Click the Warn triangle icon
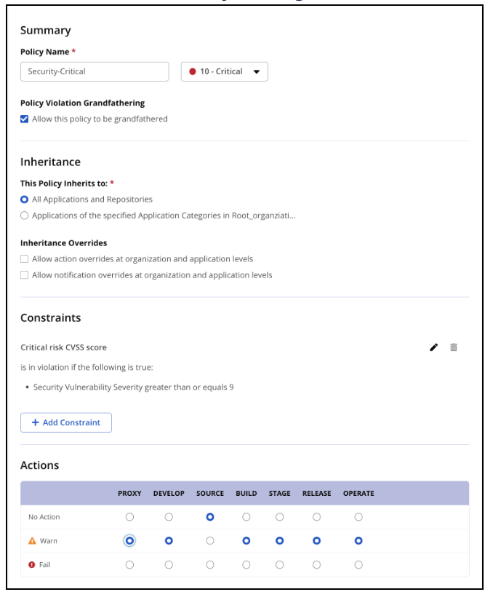Screen dimensions: 493x600 point(32,541)
